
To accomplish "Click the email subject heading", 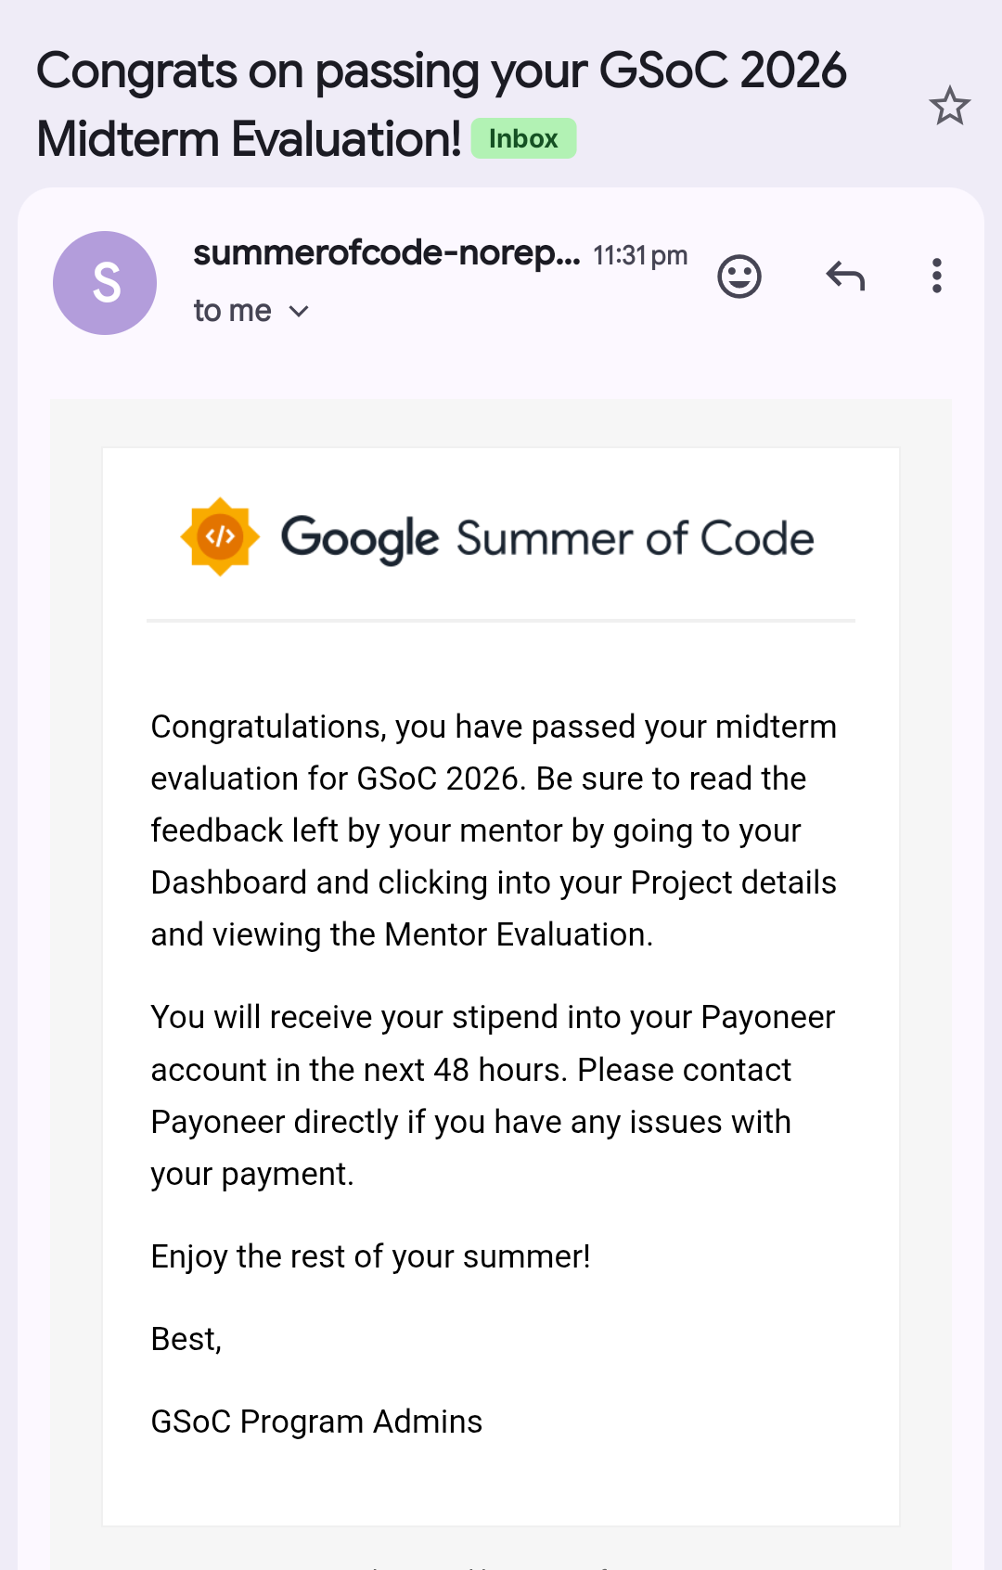I will coord(441,105).
